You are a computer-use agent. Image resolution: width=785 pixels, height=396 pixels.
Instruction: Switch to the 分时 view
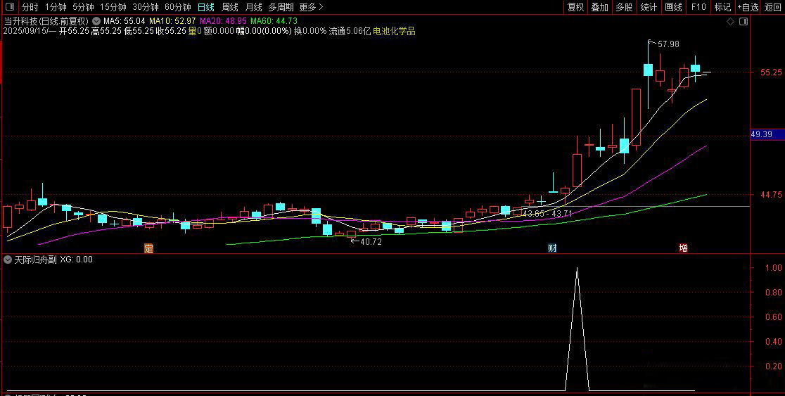(30, 7)
